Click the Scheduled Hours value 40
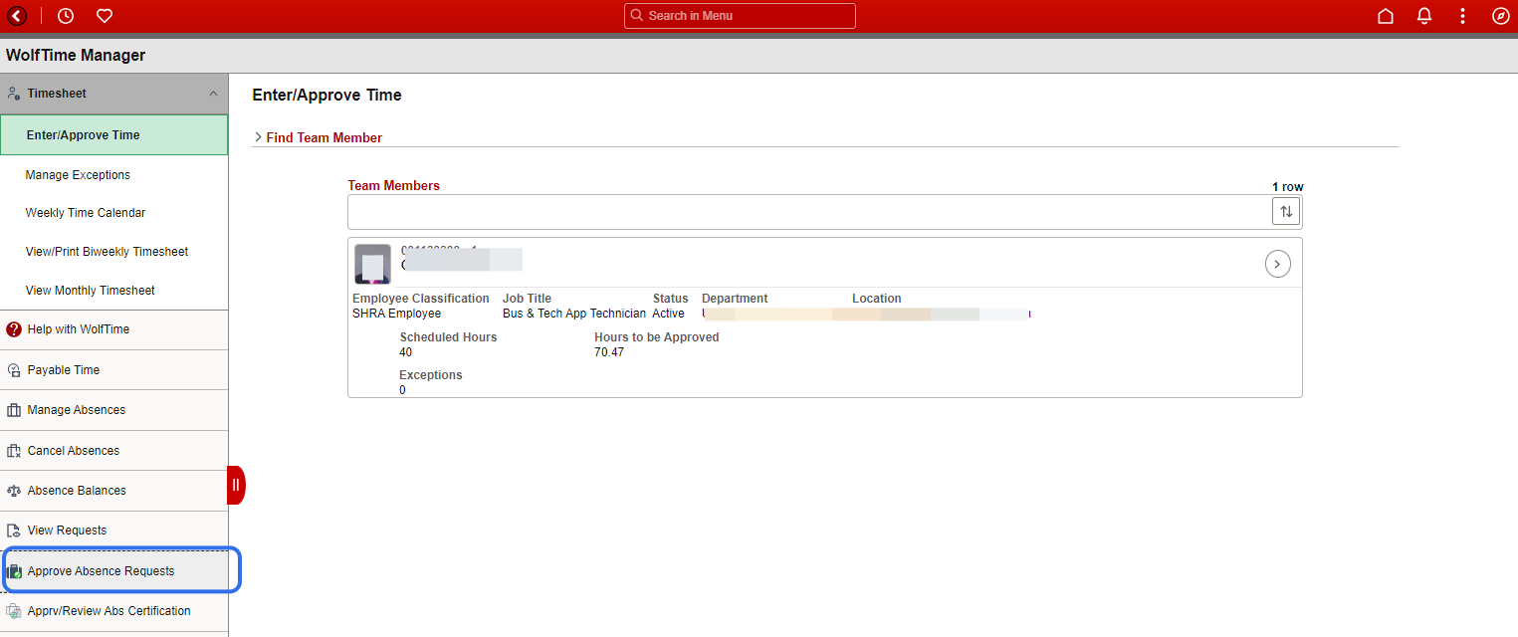1518x637 pixels. 406,352
